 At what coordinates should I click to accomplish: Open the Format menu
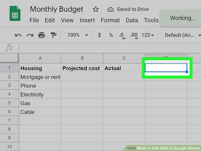pyautogui.click(x=110, y=20)
